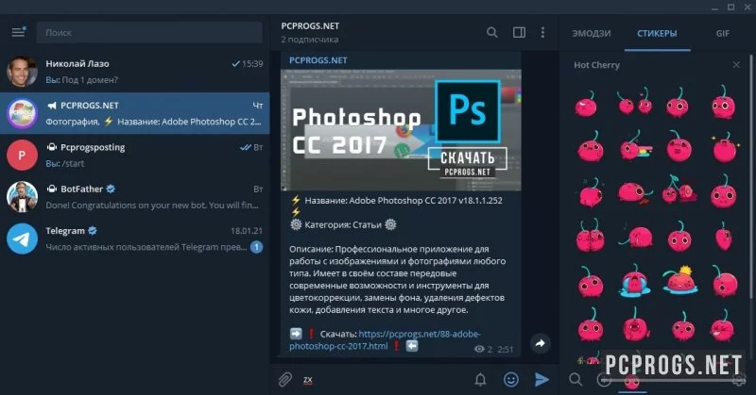Click the attach file paperclip icon
This screenshot has width=756, height=395.
[x=285, y=380]
